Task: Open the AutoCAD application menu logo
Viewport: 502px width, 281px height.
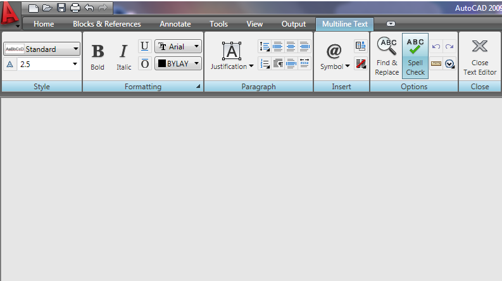Action: coord(9,13)
